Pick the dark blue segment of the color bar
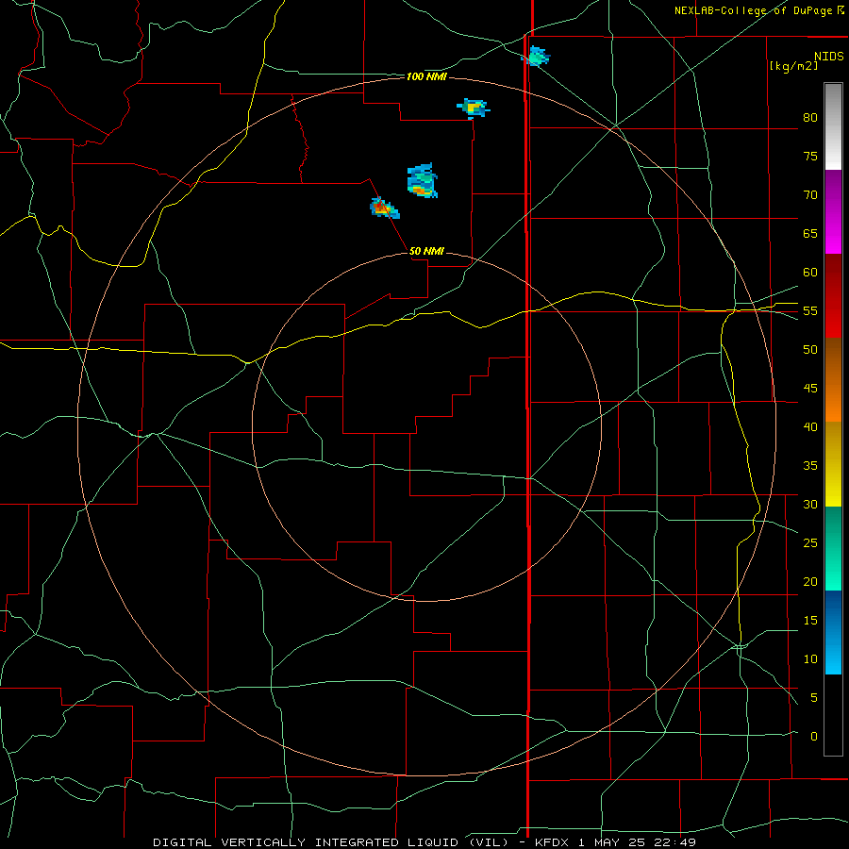Viewport: 849px width, 849px height. pos(833,610)
